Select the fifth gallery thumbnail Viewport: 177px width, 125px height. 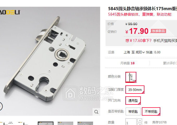tap(85, 123)
